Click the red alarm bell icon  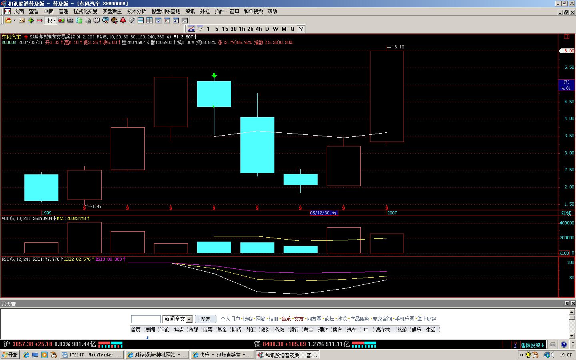[123, 20]
